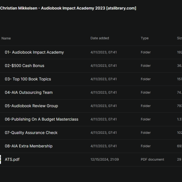Click the date of 03- Top 100 Book Topics

click(104, 79)
